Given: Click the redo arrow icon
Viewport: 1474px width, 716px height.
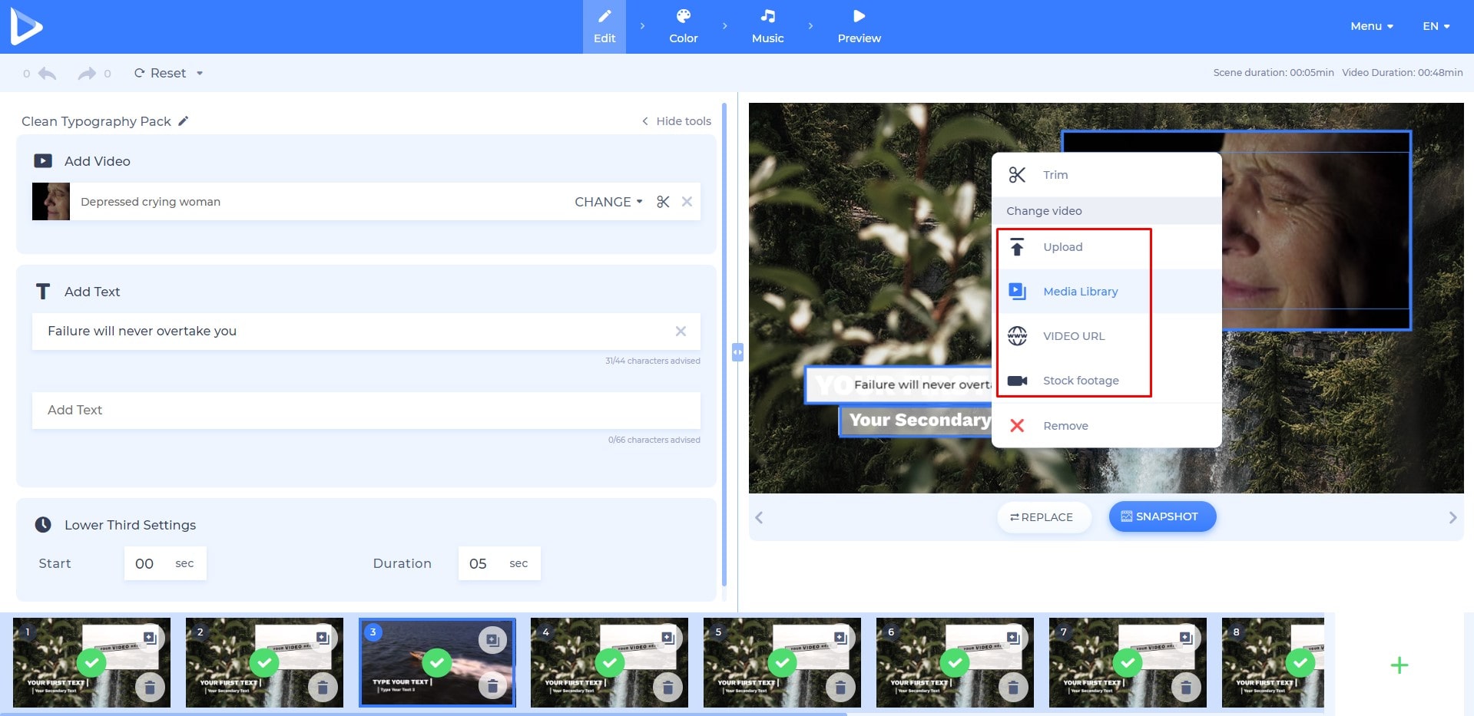Looking at the screenshot, I should click(87, 74).
